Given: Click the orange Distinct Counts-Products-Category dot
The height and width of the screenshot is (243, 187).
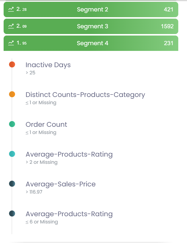Looking at the screenshot, I should [x=12, y=94].
